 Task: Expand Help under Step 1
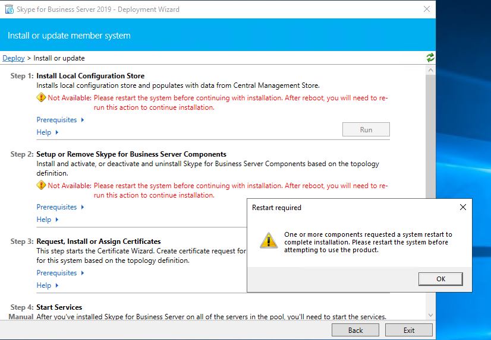[x=48, y=132]
